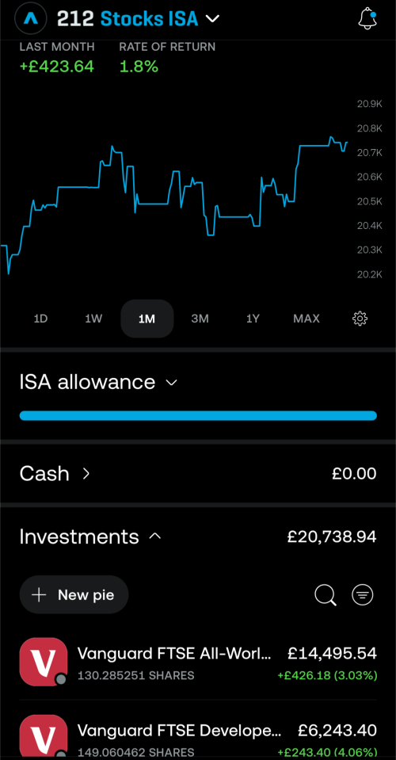
Task: Tap the Vanguard FTSE All-World logo
Action: tap(43, 662)
